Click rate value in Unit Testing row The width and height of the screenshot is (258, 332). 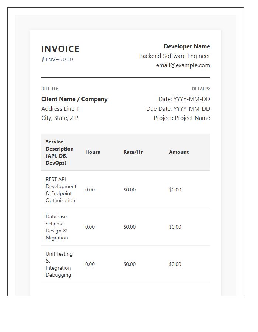click(129, 264)
